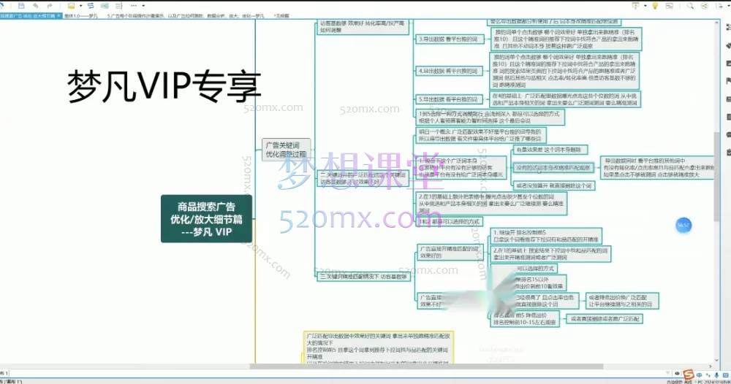Screen dimensions: 731x384
Task: Click the filter funnel icon in the bottom bar
Action: pos(667,374)
